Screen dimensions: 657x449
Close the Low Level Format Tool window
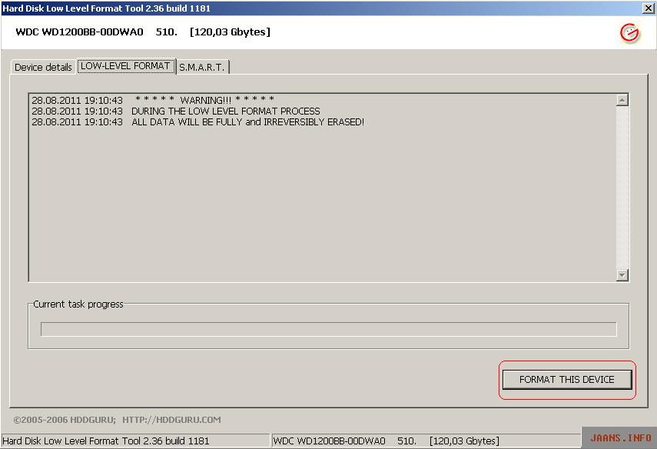tap(648, 8)
